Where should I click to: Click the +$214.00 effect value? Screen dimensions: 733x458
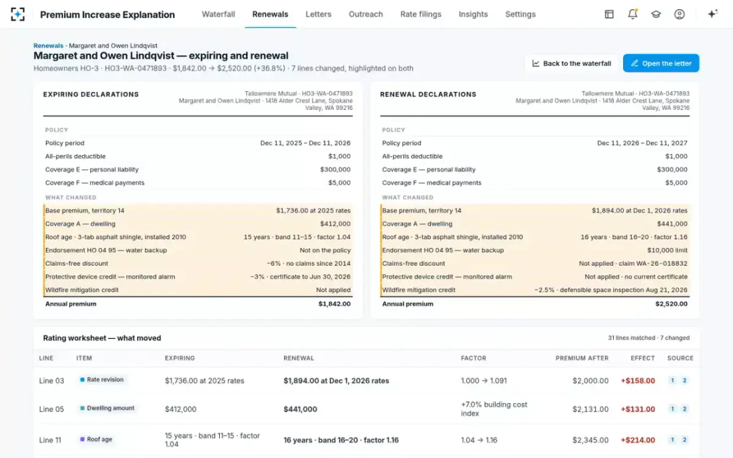(x=638, y=440)
